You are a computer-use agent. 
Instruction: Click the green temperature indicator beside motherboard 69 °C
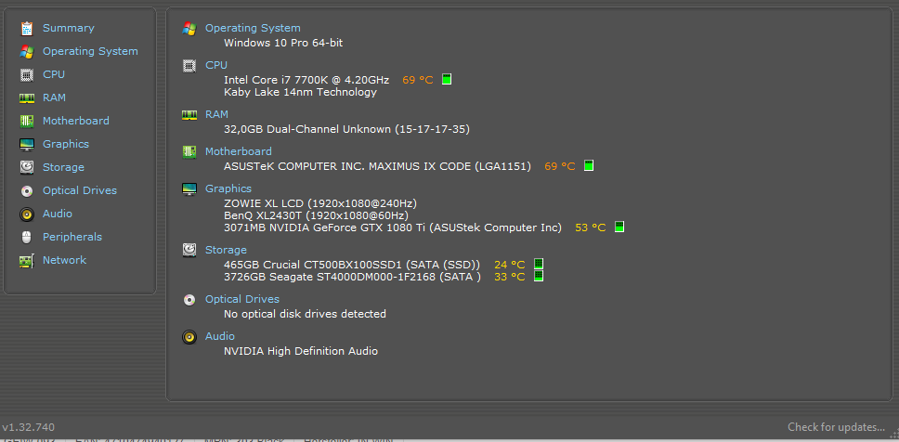pyautogui.click(x=588, y=165)
